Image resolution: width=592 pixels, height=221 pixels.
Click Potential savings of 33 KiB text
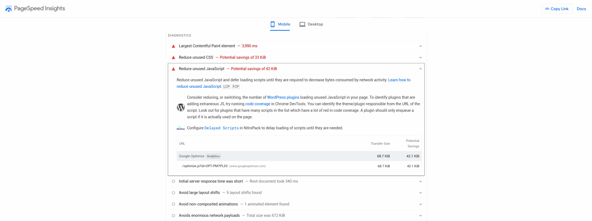click(x=243, y=58)
